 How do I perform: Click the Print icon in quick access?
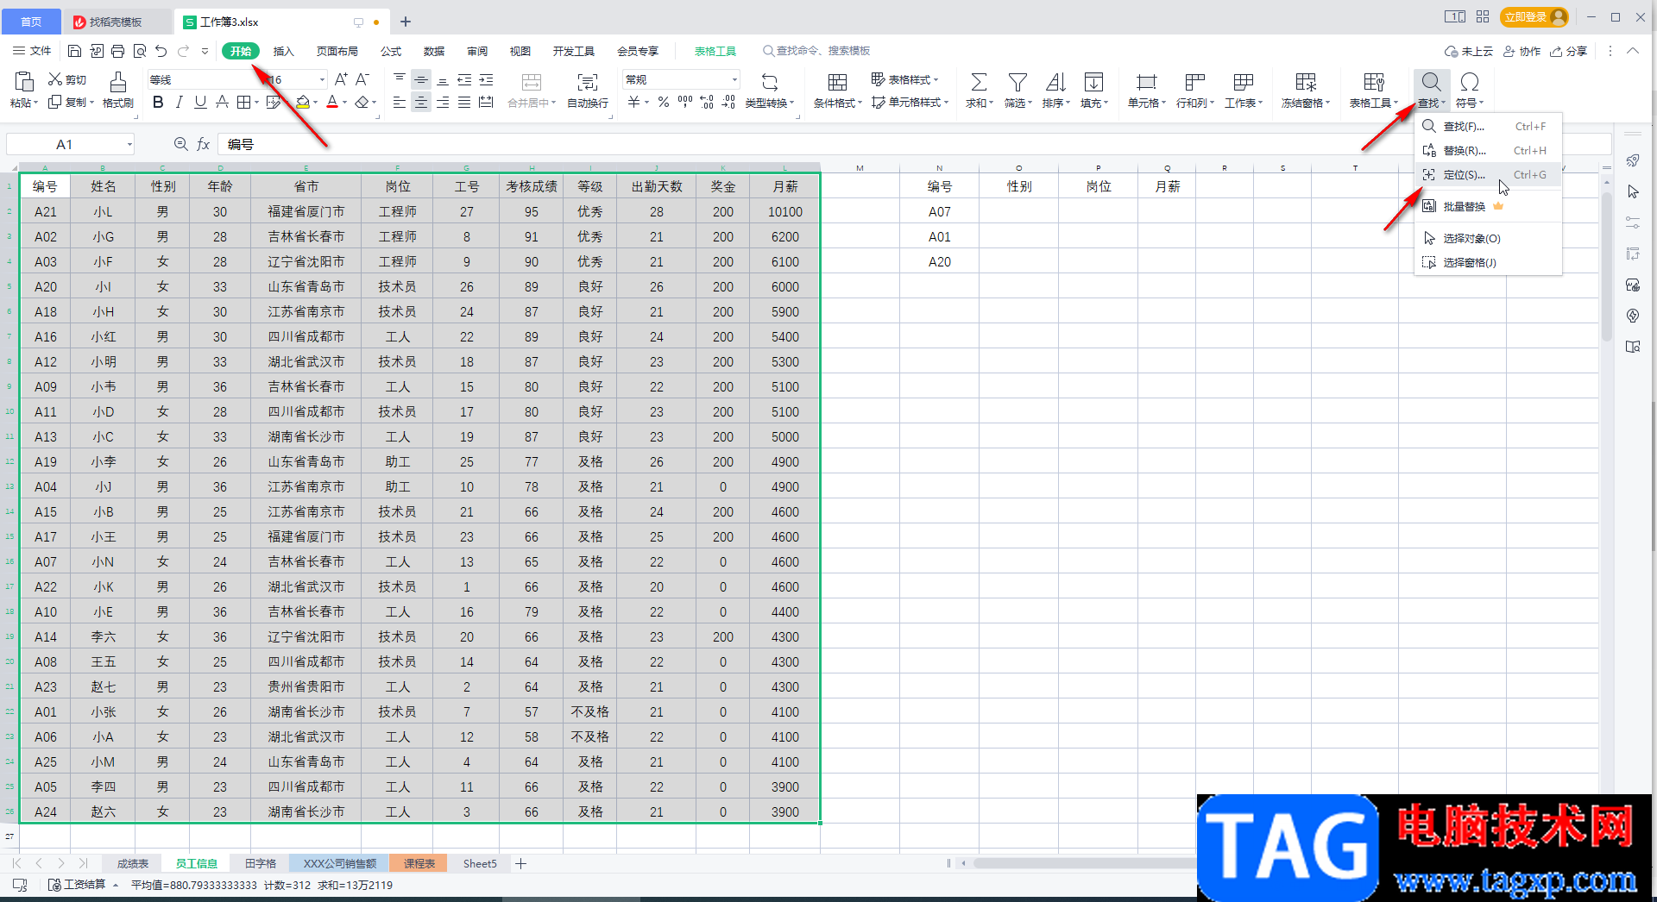118,51
